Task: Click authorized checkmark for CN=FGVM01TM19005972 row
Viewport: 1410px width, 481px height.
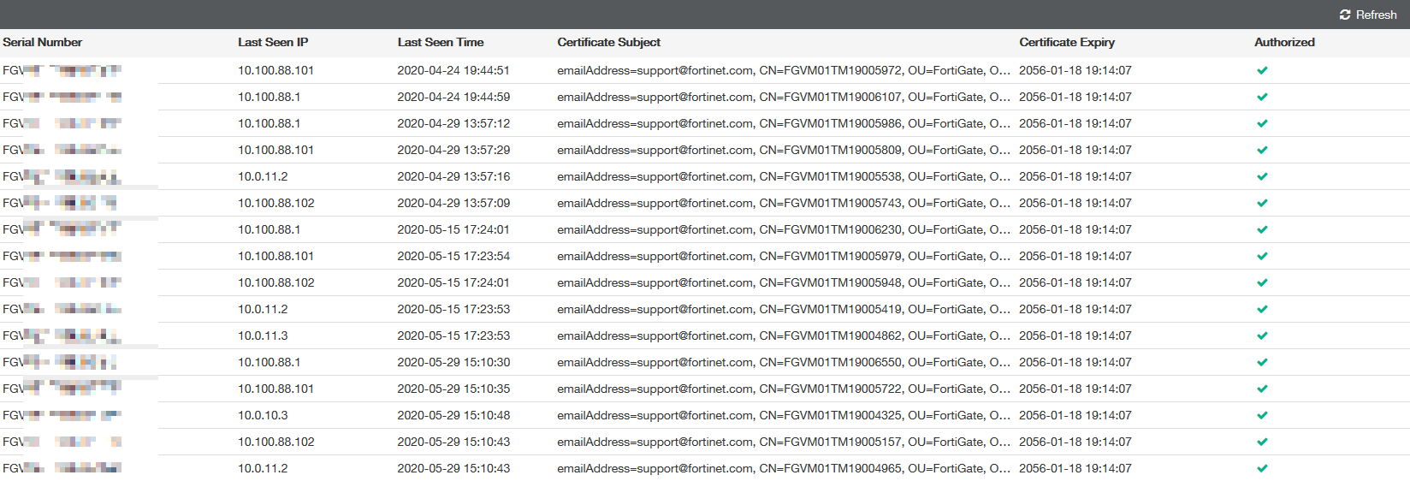Action: (x=1262, y=70)
